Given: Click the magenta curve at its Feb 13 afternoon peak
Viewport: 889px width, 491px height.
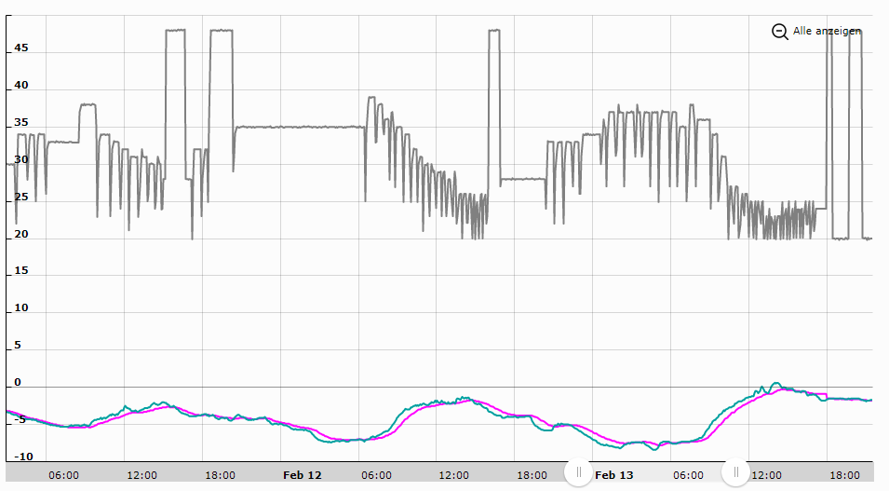Looking at the screenshot, I should click(786, 389).
